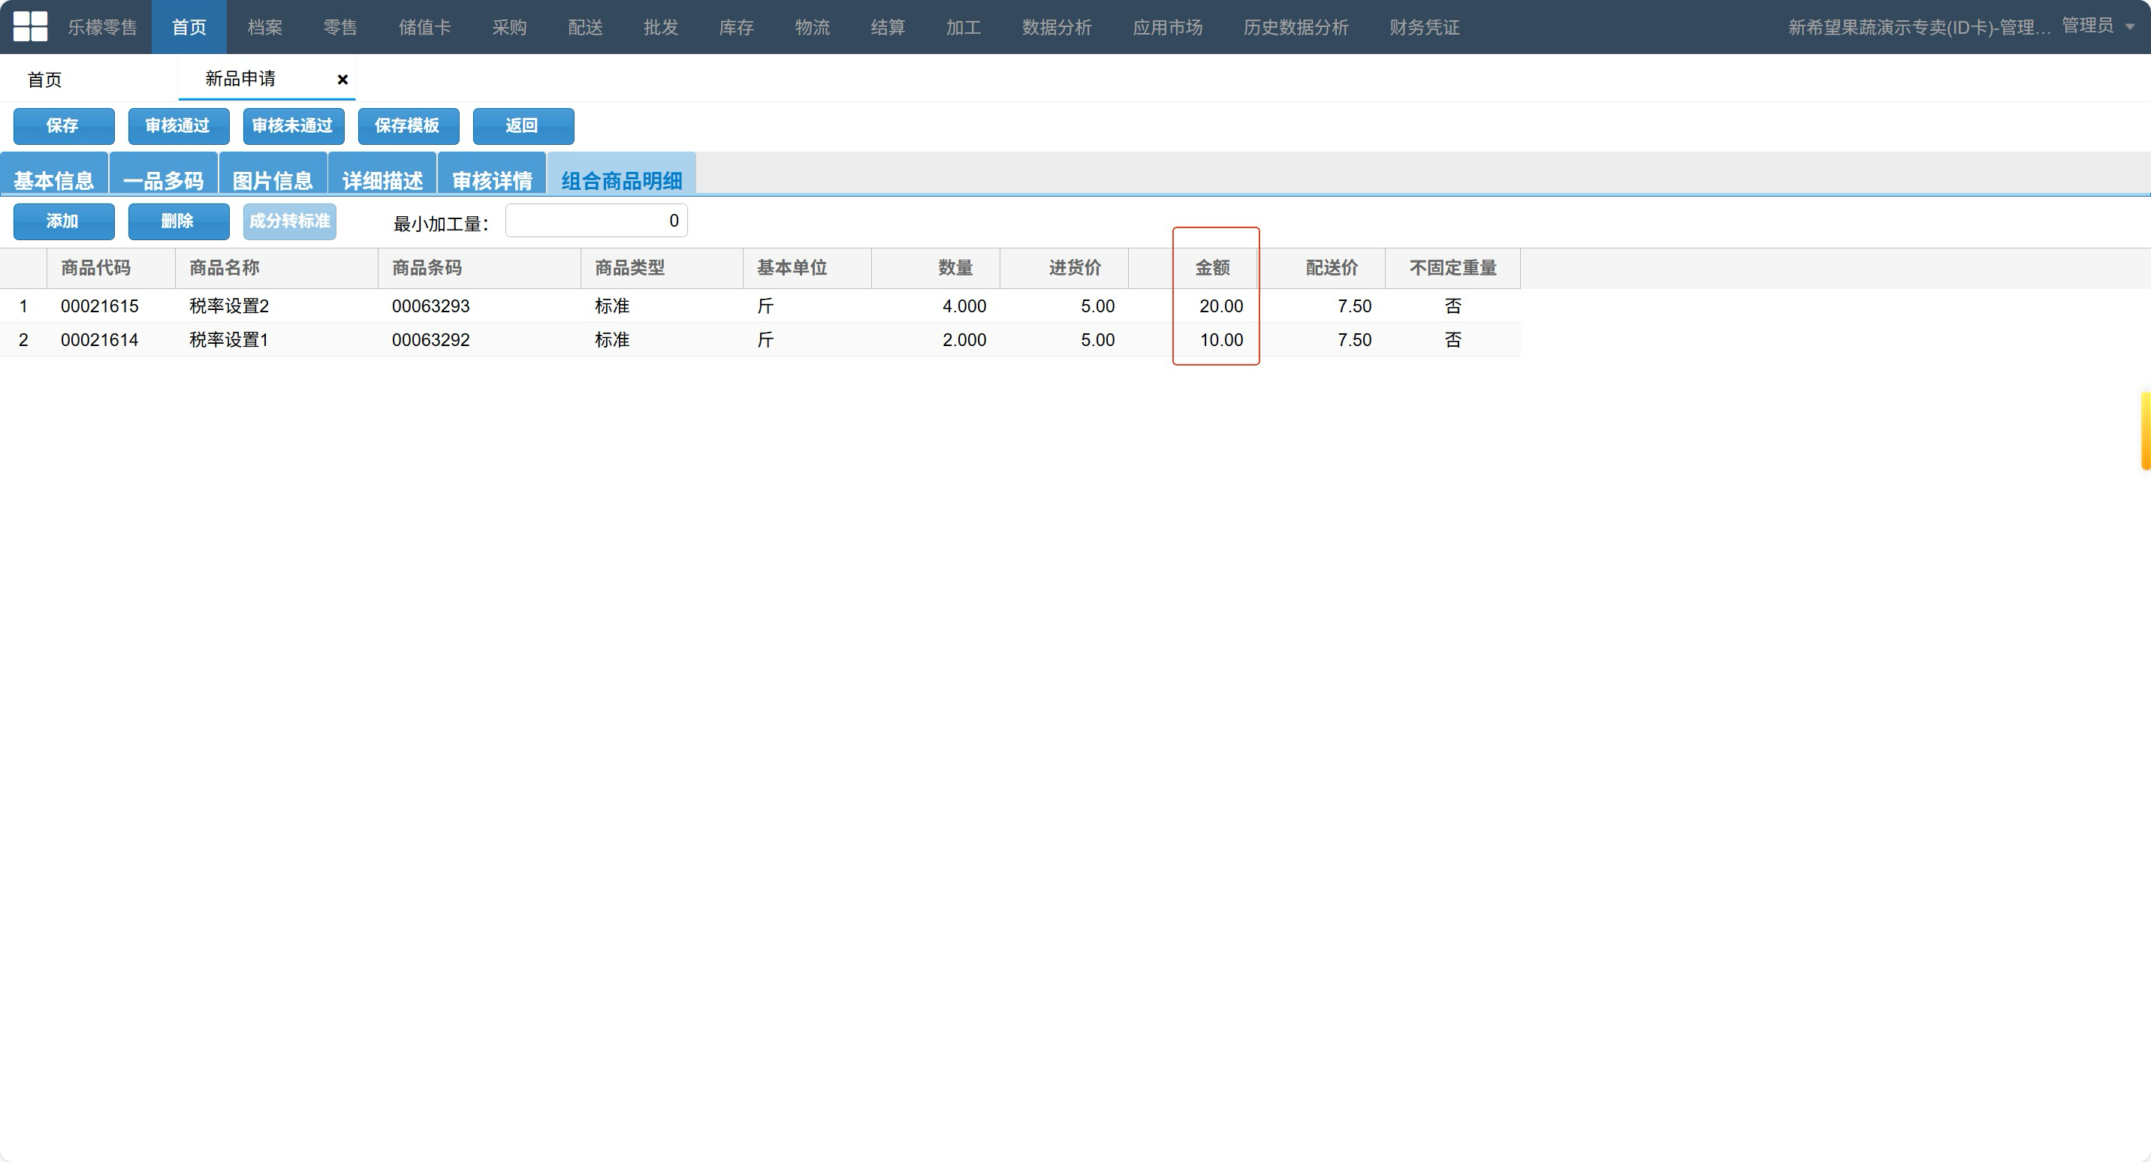Switch to the 图片信息 tab
The width and height of the screenshot is (2151, 1162).
(273, 173)
